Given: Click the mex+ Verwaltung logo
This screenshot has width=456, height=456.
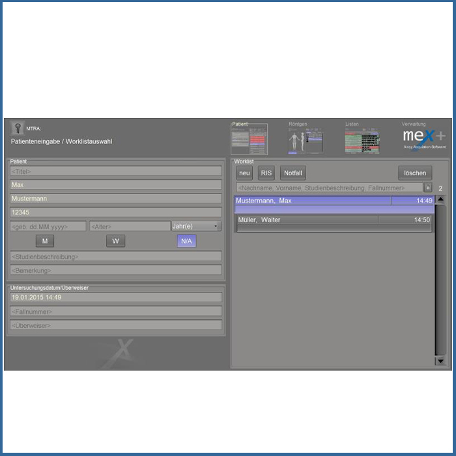Looking at the screenshot, I should click(423, 137).
